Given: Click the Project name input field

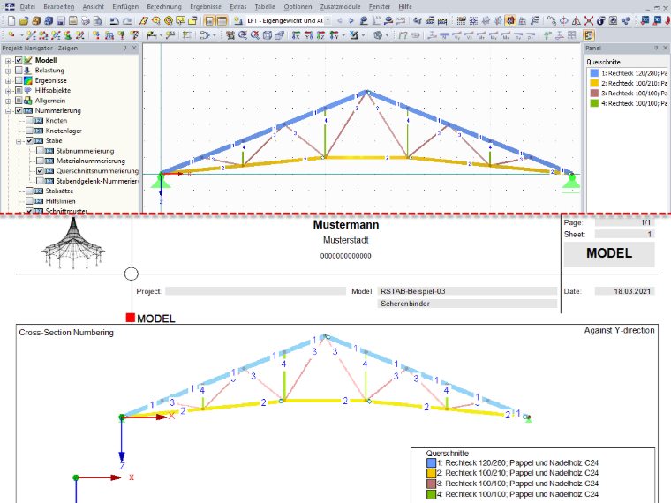Looking at the screenshot, I should click(255, 291).
